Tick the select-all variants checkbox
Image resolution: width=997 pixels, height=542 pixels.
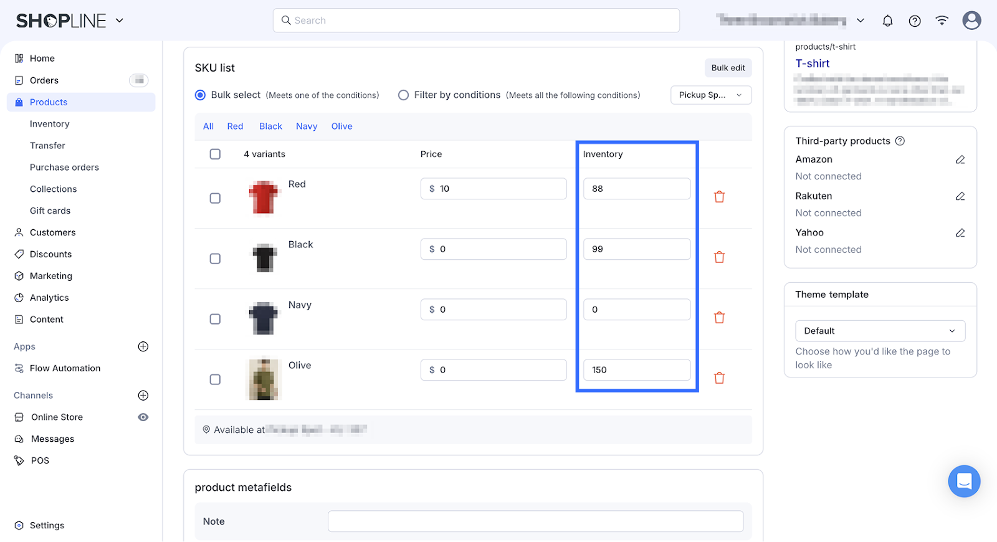pos(215,154)
